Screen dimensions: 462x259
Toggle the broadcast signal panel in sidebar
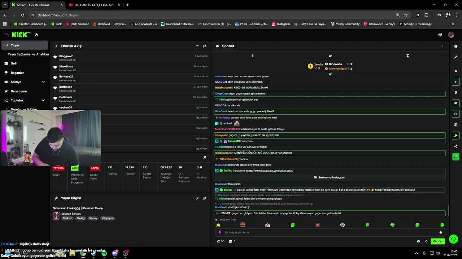click(x=456, y=114)
